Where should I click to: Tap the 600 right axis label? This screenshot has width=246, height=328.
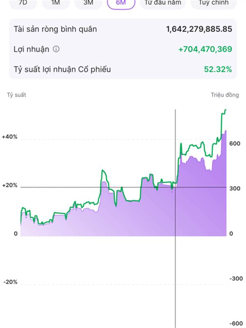[235, 143]
